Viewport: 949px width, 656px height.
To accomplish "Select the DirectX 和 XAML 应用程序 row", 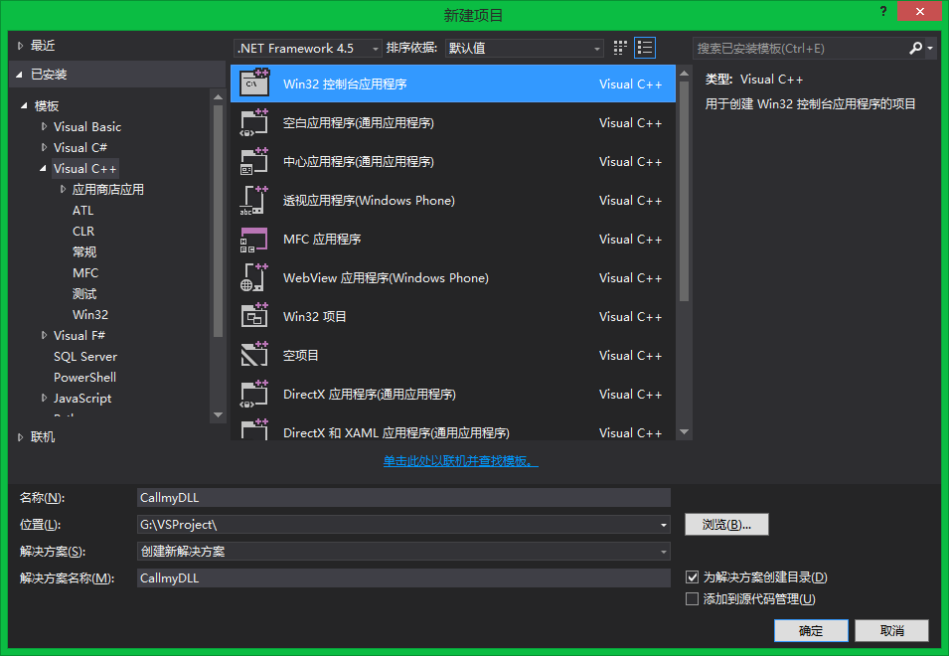I will coord(453,429).
